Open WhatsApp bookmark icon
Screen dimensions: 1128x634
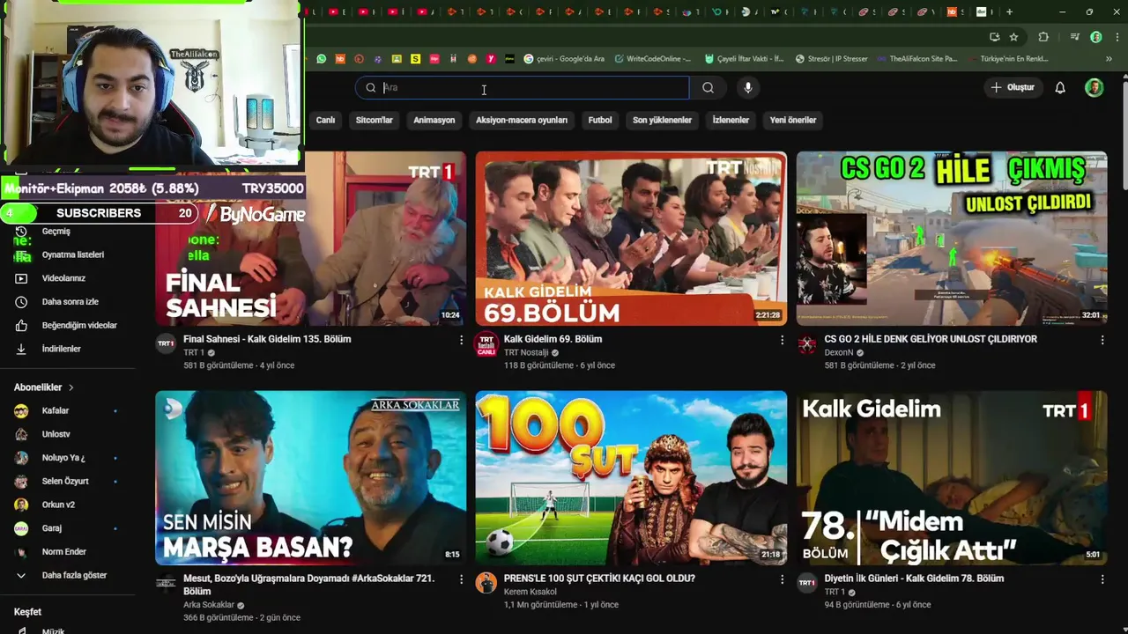(322, 59)
